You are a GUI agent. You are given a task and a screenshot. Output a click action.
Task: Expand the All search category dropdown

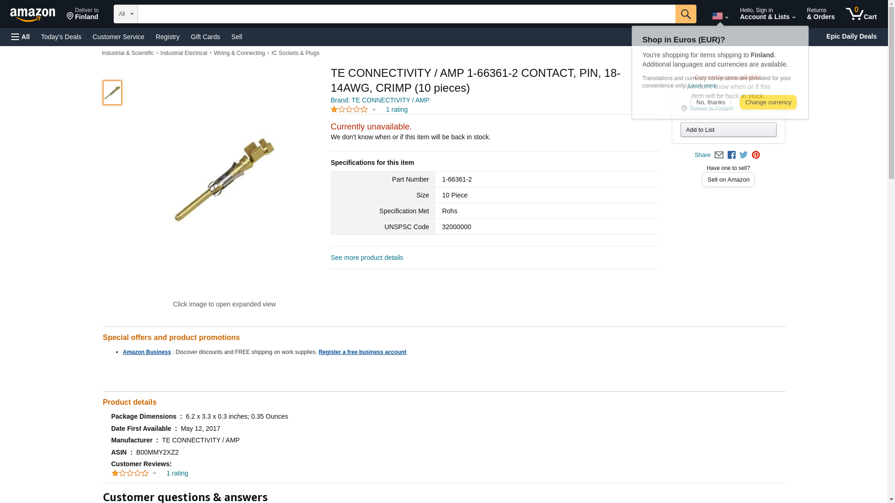[125, 14]
